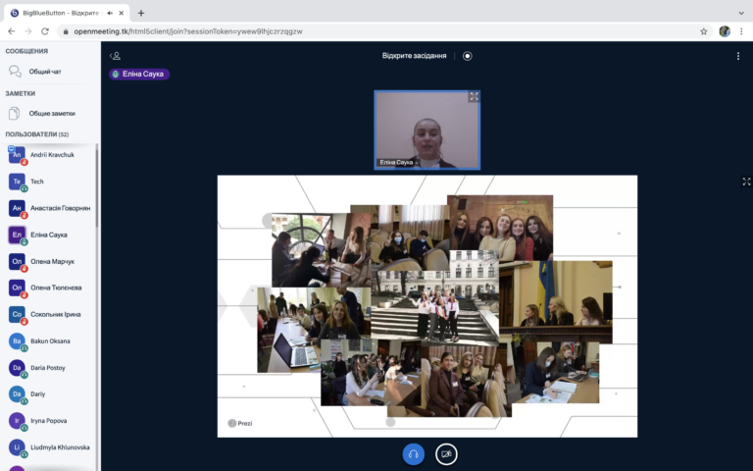Toggle the share webcam button
Image resolution: width=753 pixels, height=471 pixels.
tap(446, 453)
